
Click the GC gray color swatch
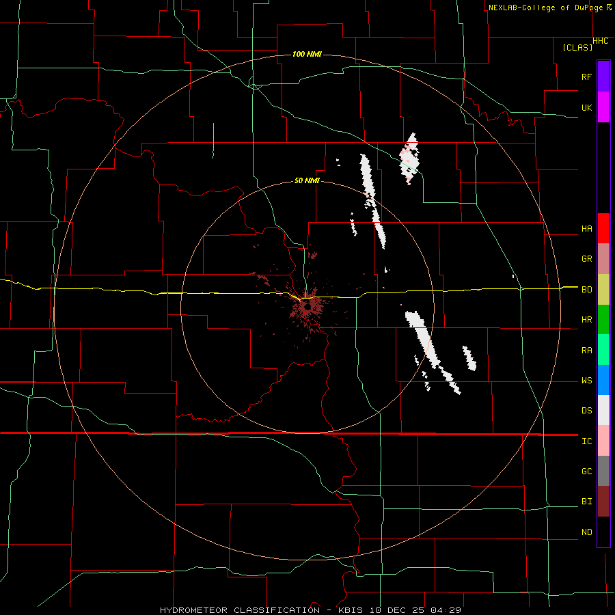pos(603,471)
